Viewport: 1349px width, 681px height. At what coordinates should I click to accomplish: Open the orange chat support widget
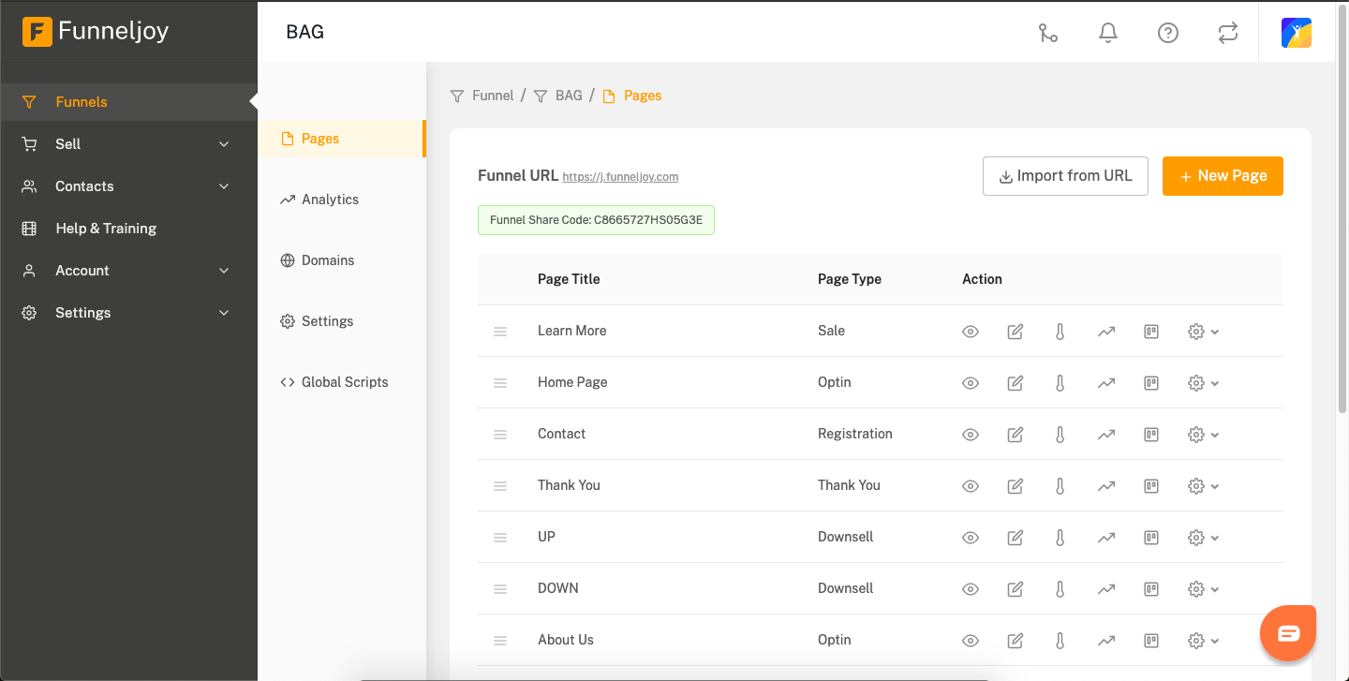(1288, 634)
